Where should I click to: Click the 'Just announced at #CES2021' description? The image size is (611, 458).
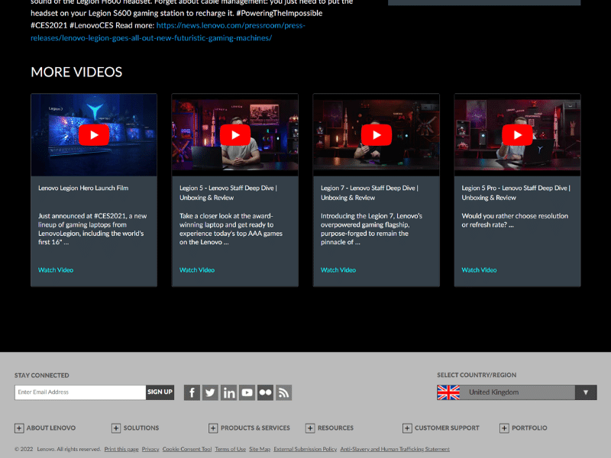click(x=92, y=229)
